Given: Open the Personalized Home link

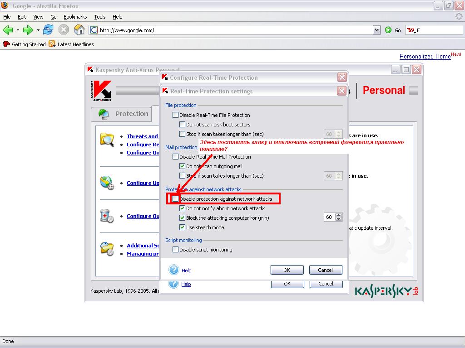Looking at the screenshot, I should 425,56.
